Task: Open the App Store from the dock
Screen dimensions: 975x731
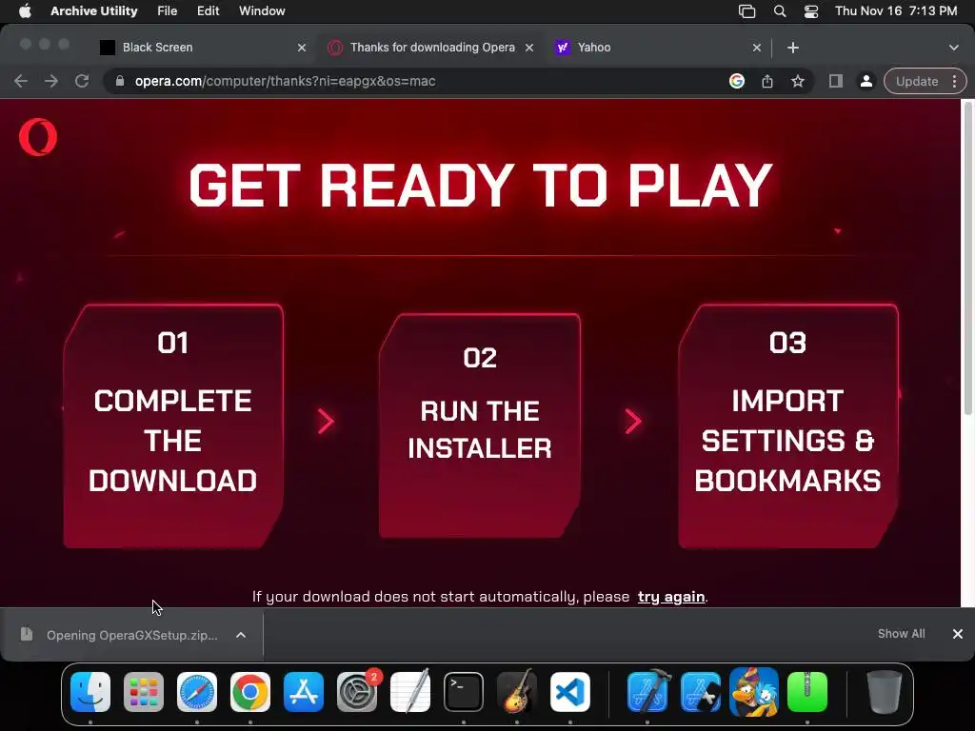Action: click(304, 692)
